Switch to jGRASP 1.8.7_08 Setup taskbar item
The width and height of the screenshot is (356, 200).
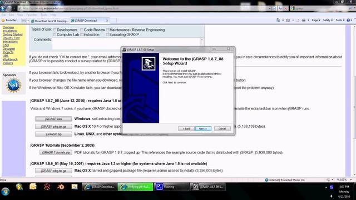[207, 187]
